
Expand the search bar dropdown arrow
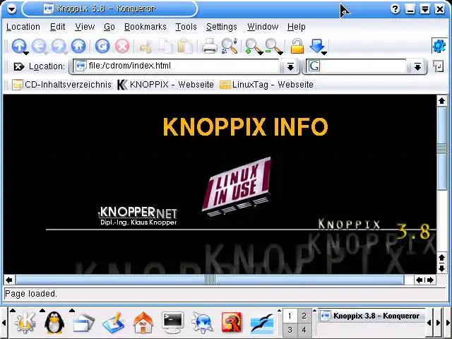pyautogui.click(x=417, y=67)
